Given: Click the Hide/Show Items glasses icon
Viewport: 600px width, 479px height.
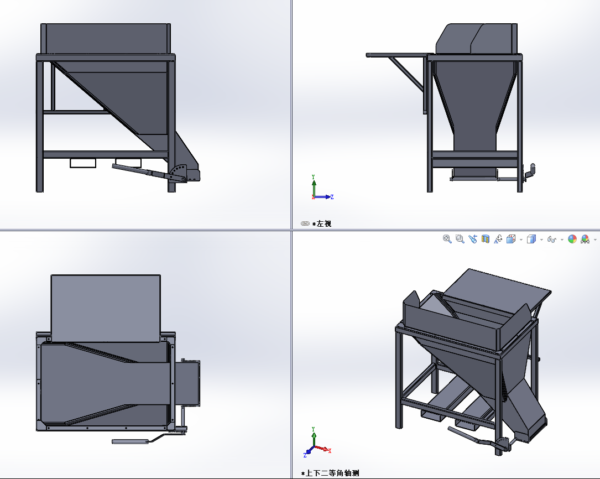Looking at the screenshot, I should pos(551,239).
